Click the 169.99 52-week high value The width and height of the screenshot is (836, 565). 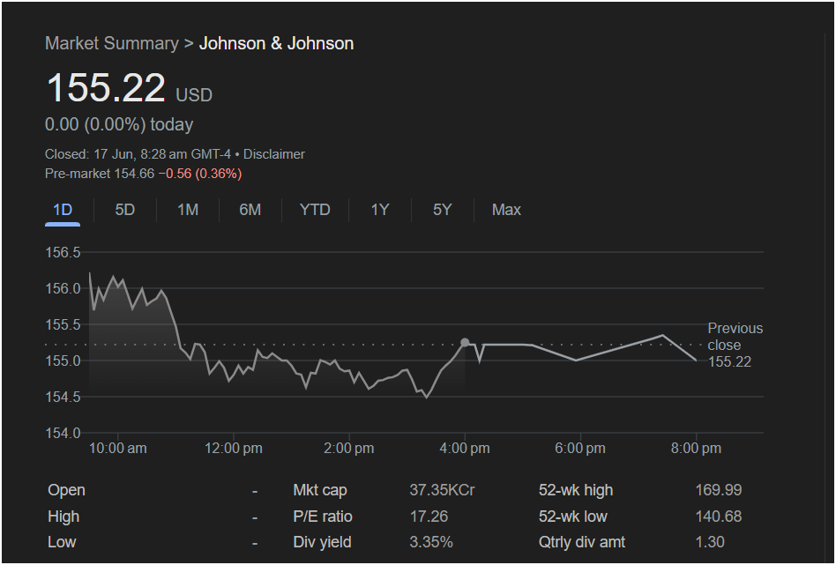point(718,490)
